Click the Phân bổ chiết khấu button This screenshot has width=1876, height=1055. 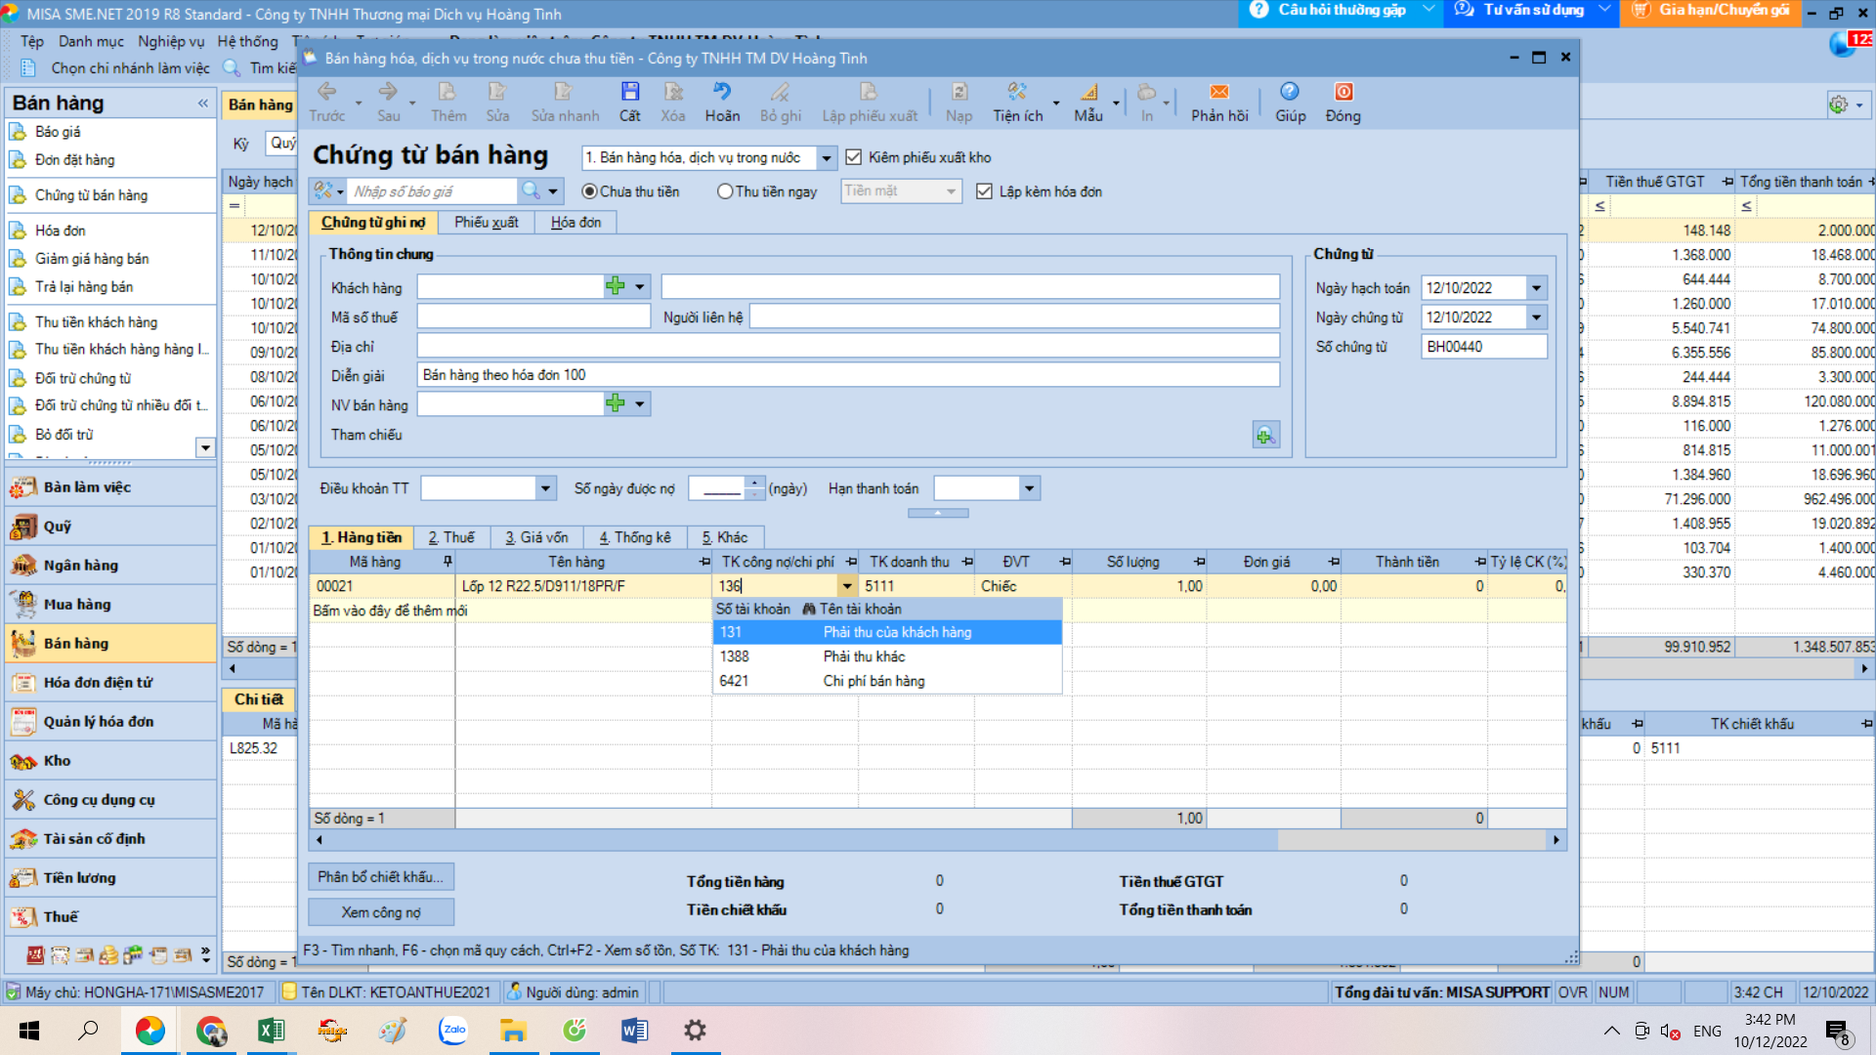click(381, 877)
